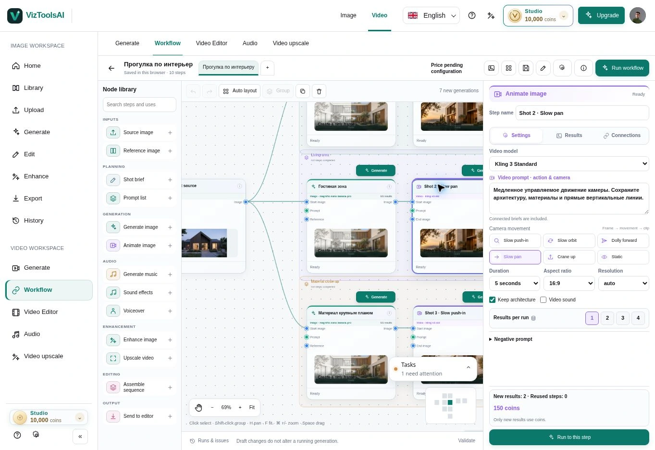Click the Search steps and uses field

(139, 105)
